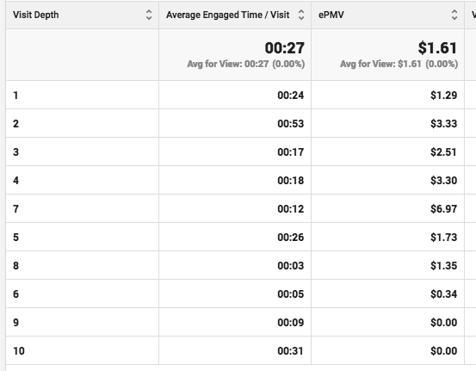
Task: Click the 00:27 average time summary
Action: click(x=284, y=47)
